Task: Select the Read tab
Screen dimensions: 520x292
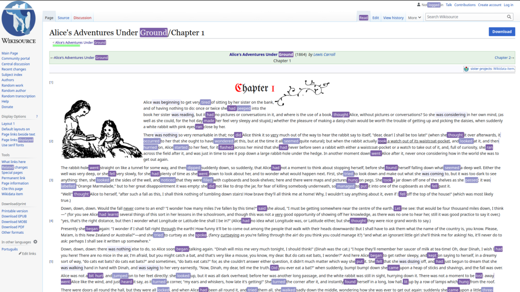Action: coord(364,18)
